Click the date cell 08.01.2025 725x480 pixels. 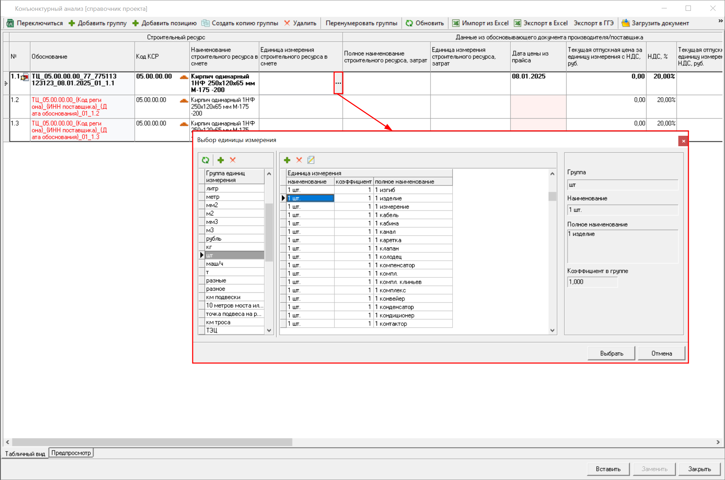538,84
